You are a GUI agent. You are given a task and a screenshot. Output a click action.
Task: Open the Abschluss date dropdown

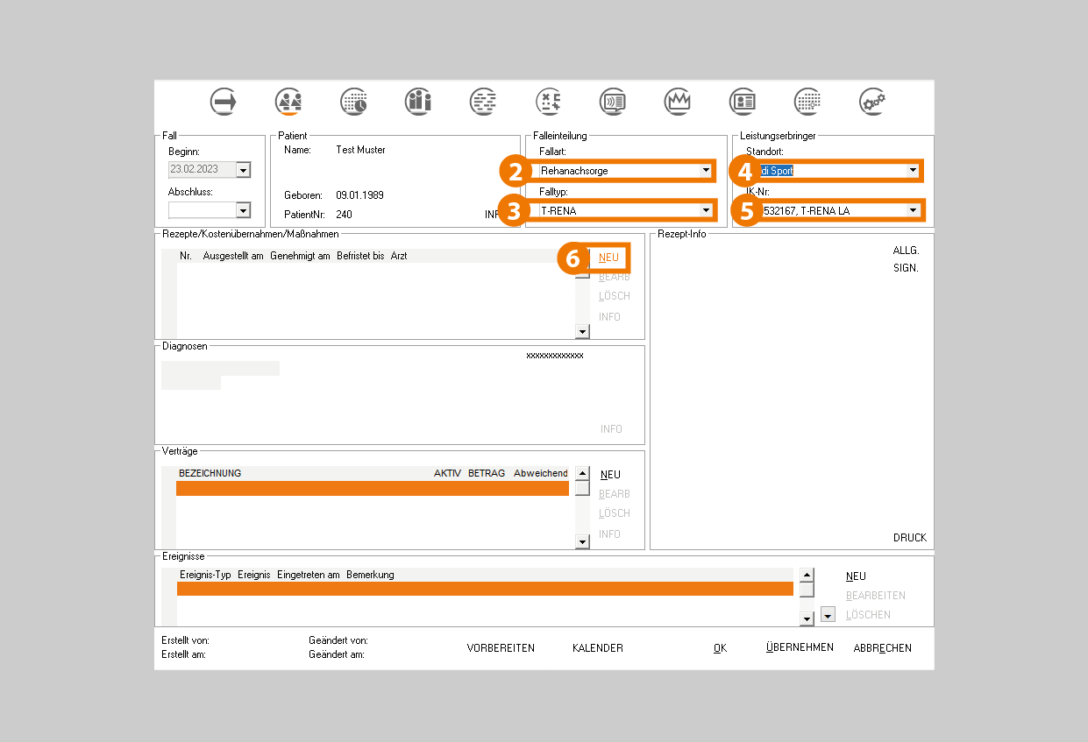click(x=243, y=210)
